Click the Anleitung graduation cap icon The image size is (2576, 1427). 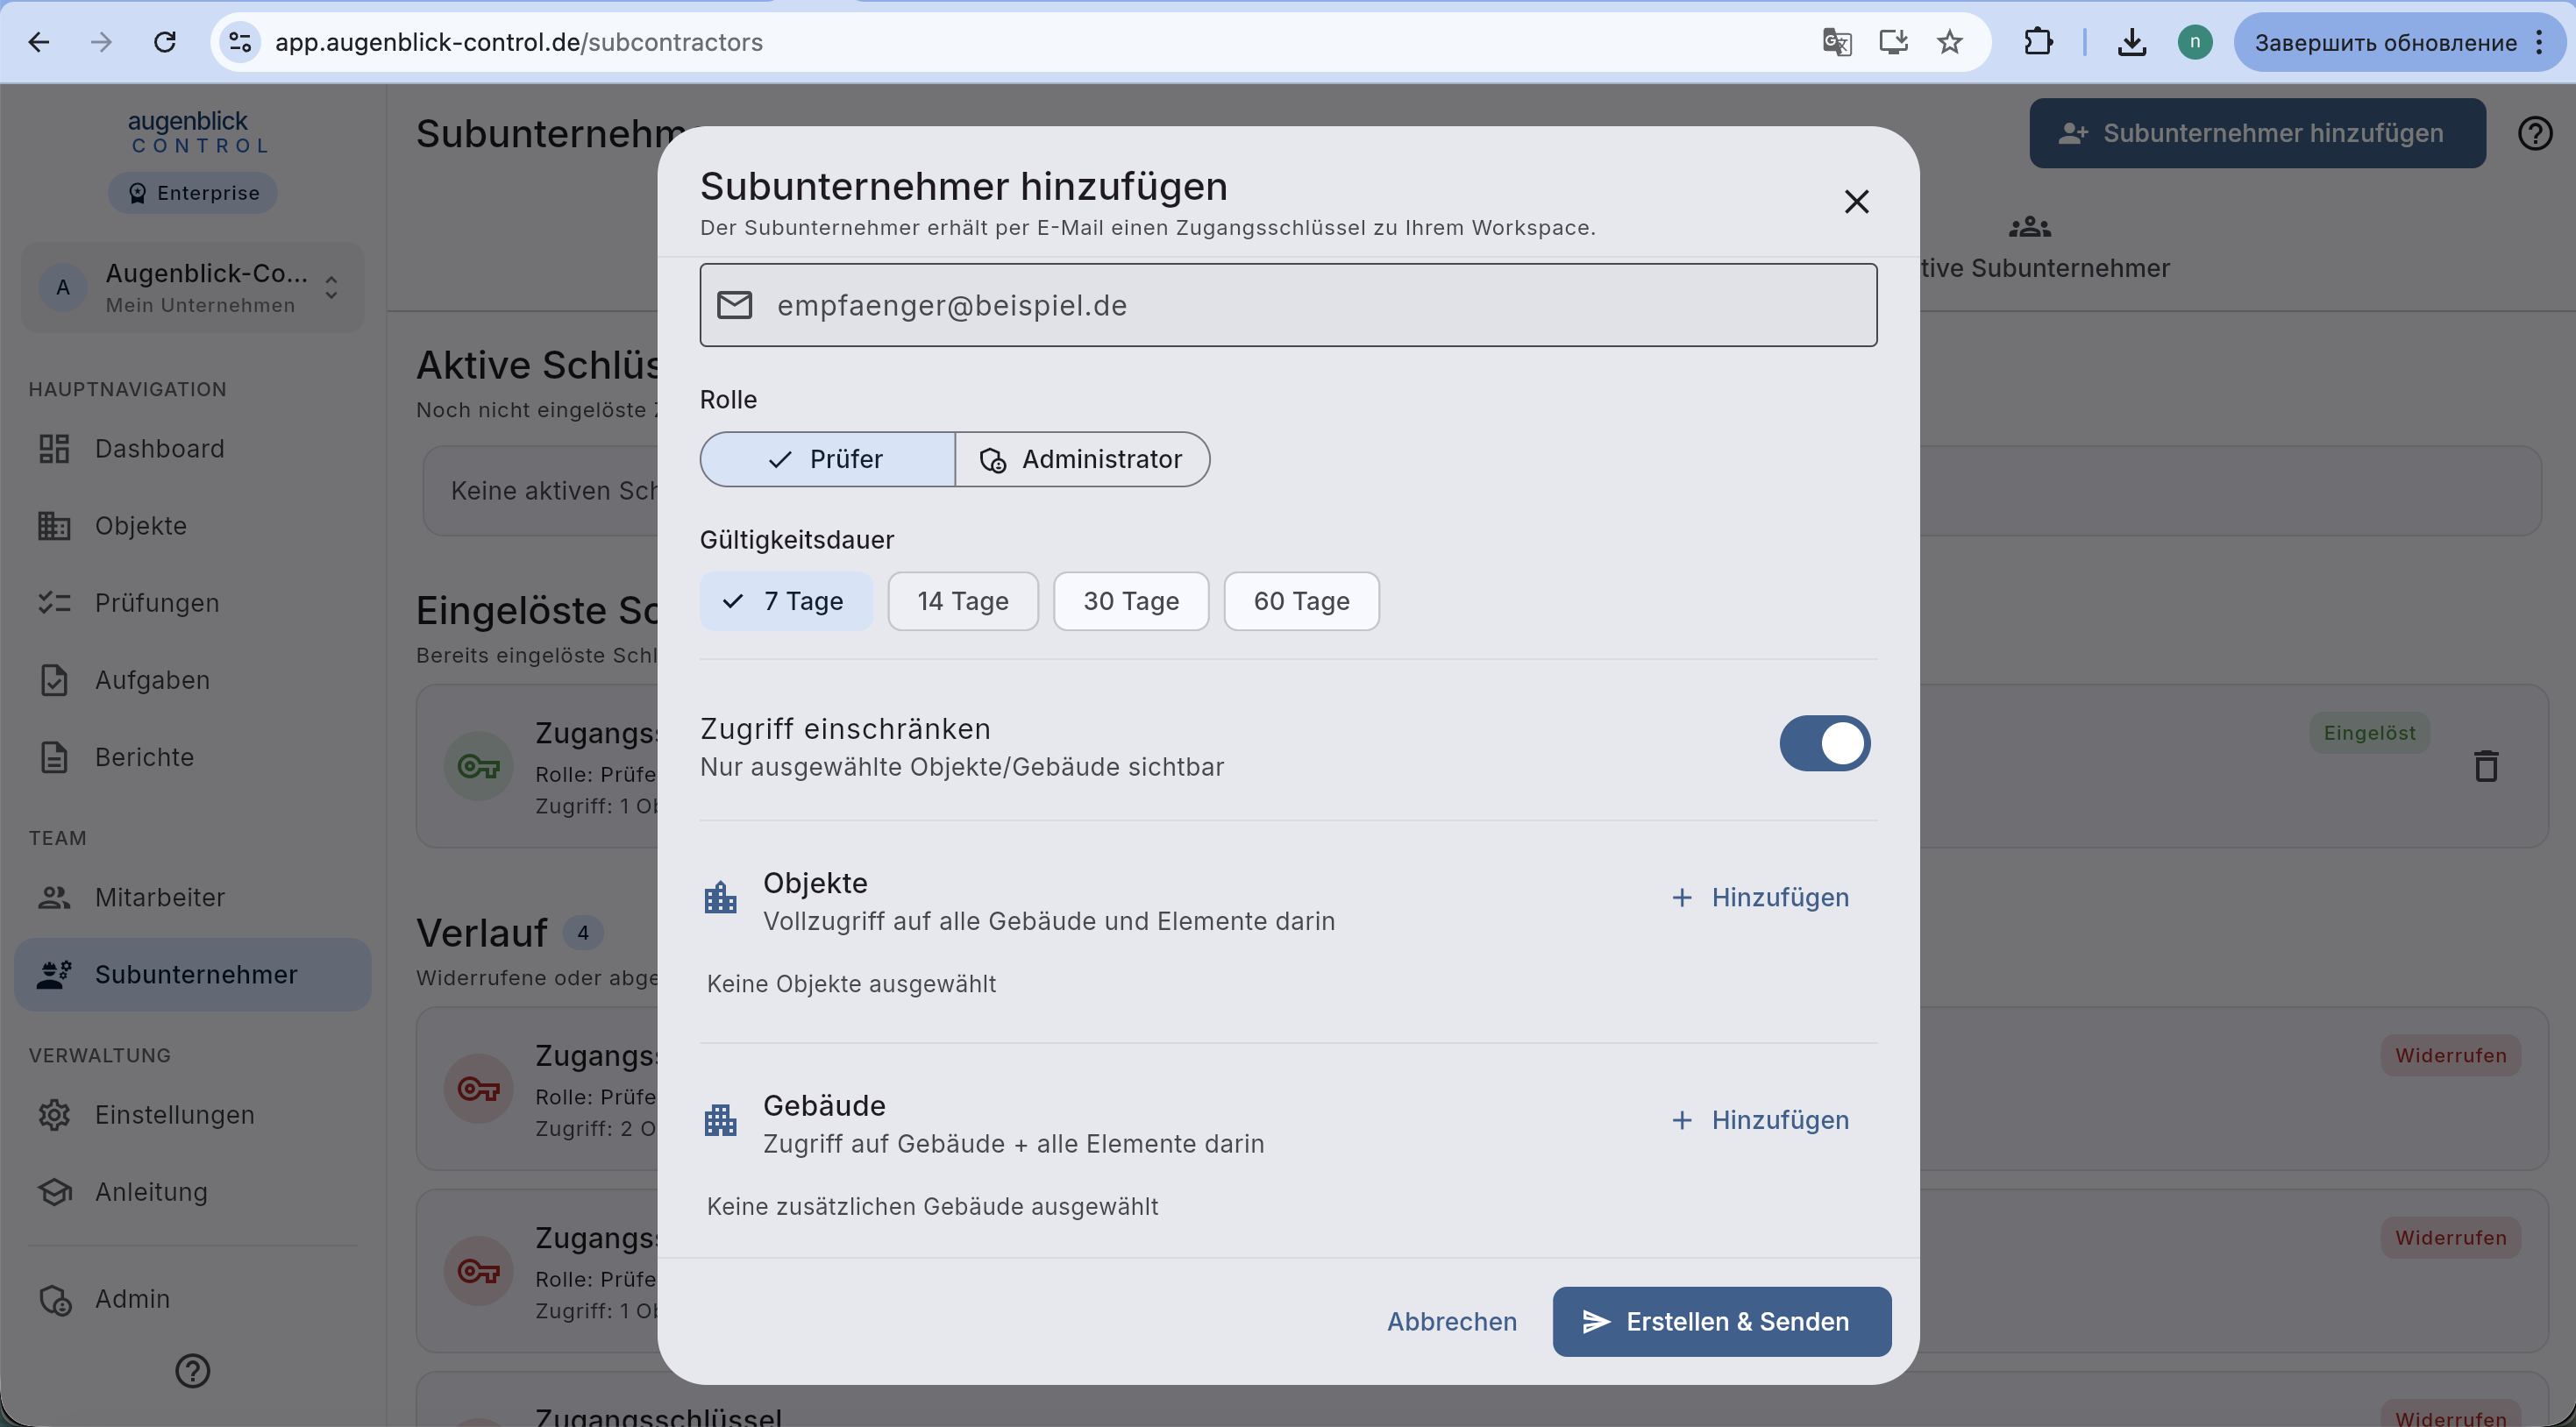[54, 1192]
